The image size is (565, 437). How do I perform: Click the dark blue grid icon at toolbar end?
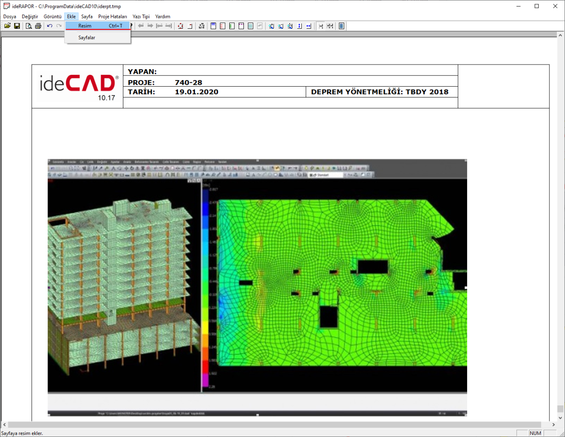[341, 26]
